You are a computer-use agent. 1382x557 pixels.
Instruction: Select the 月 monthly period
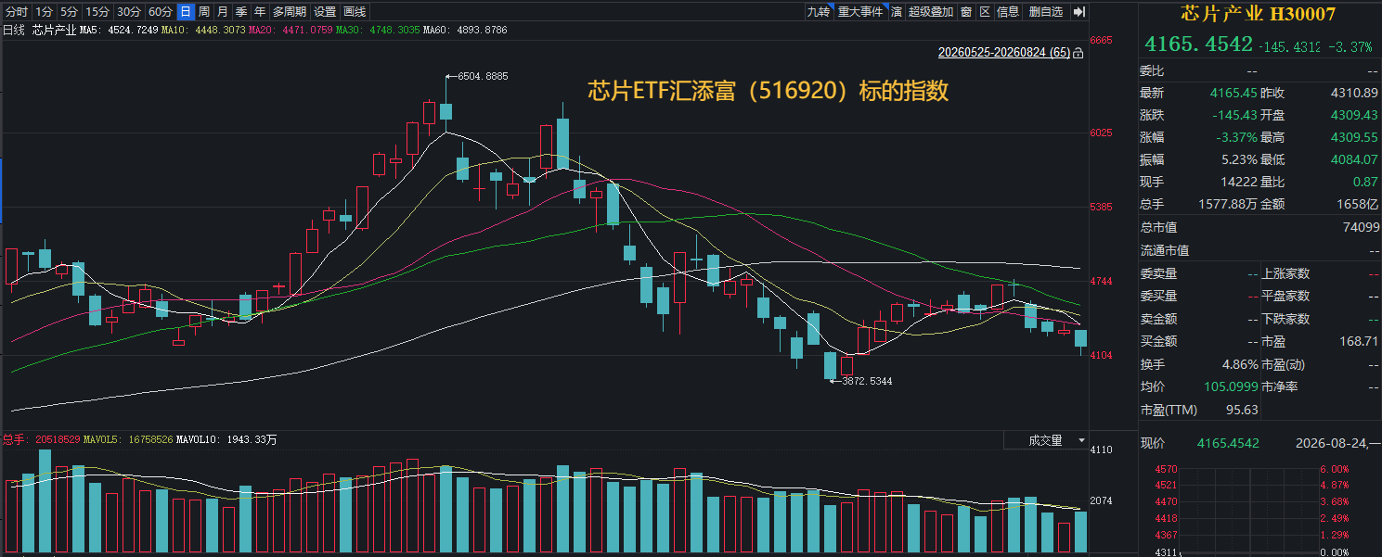[223, 12]
